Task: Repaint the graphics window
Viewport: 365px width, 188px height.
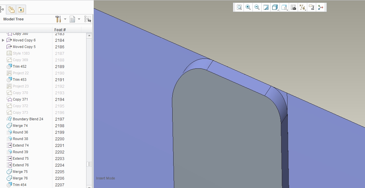Action: 266,7
